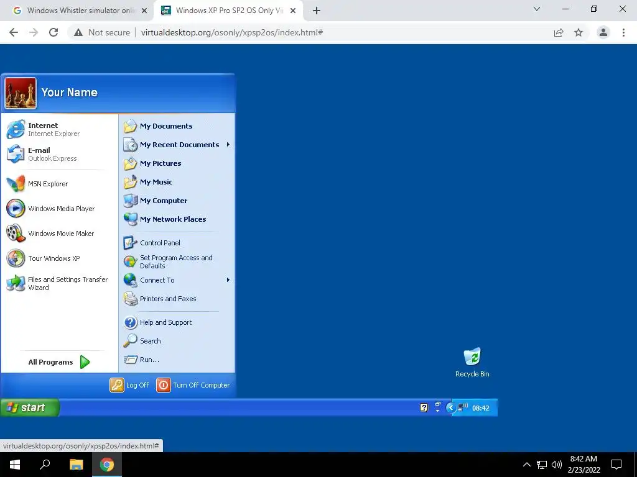Open the tab search dropdown chevron

coord(537,9)
